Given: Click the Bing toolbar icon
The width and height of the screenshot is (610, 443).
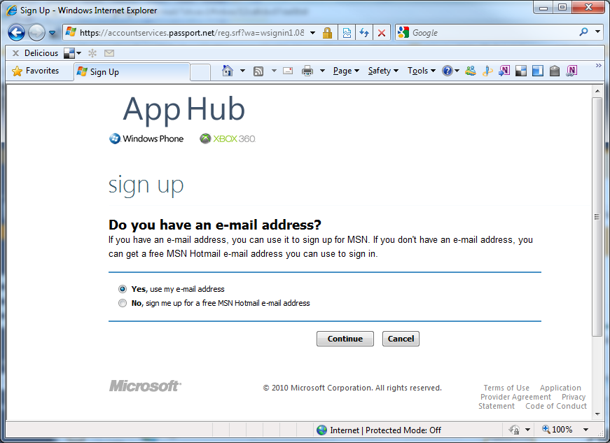Looking at the screenshot, I should pos(487,71).
